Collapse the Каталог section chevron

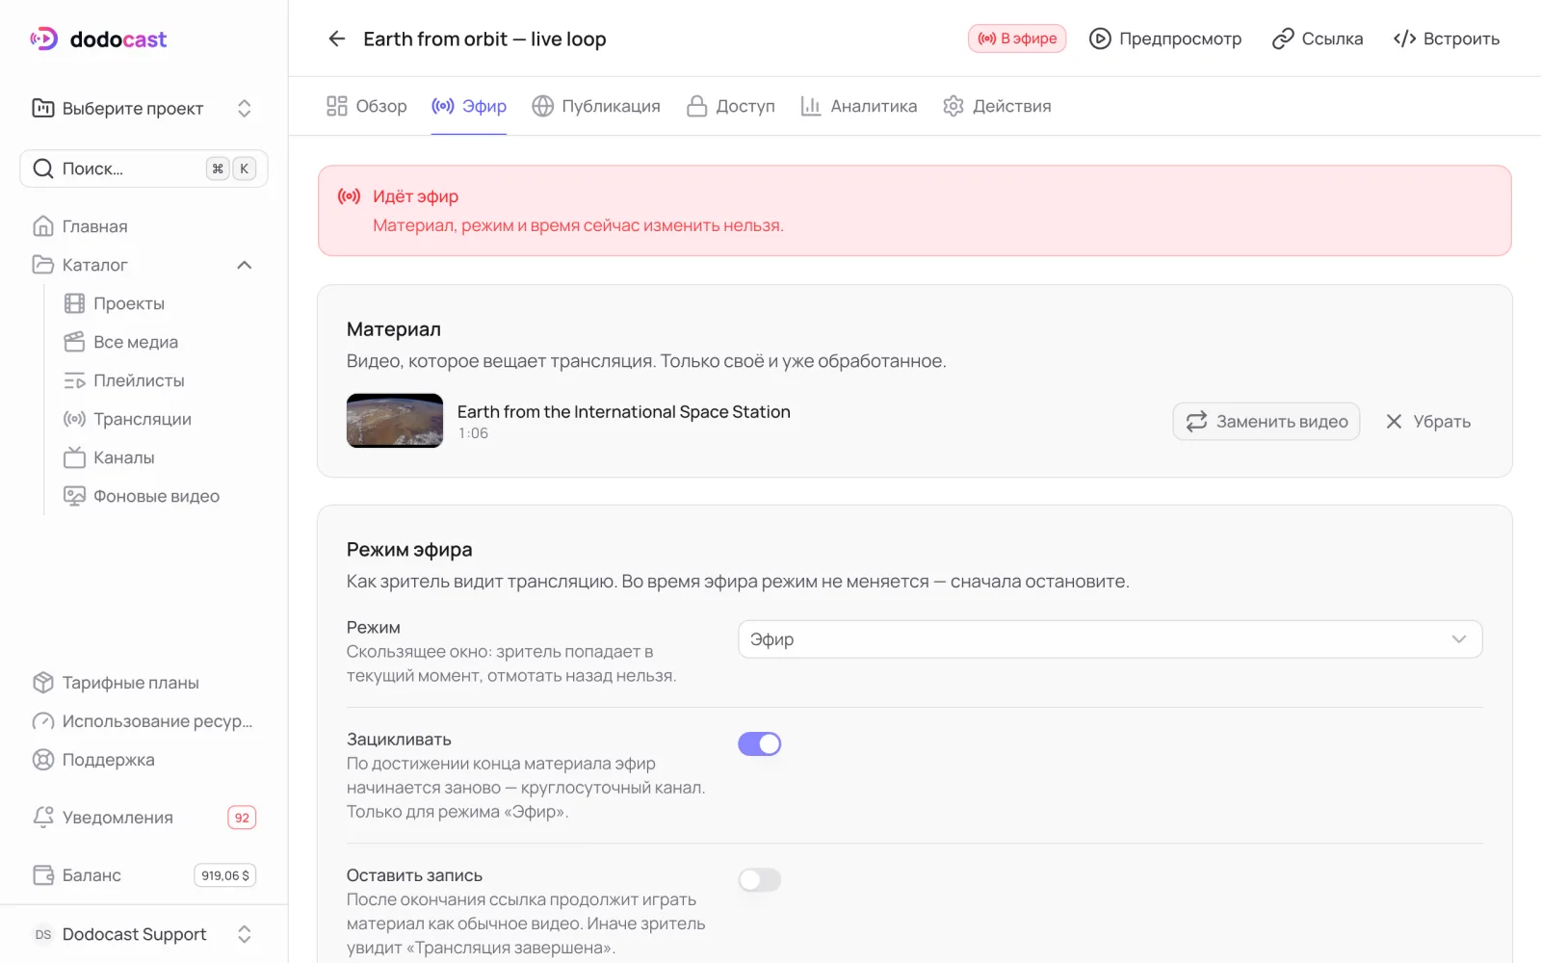pos(245,265)
